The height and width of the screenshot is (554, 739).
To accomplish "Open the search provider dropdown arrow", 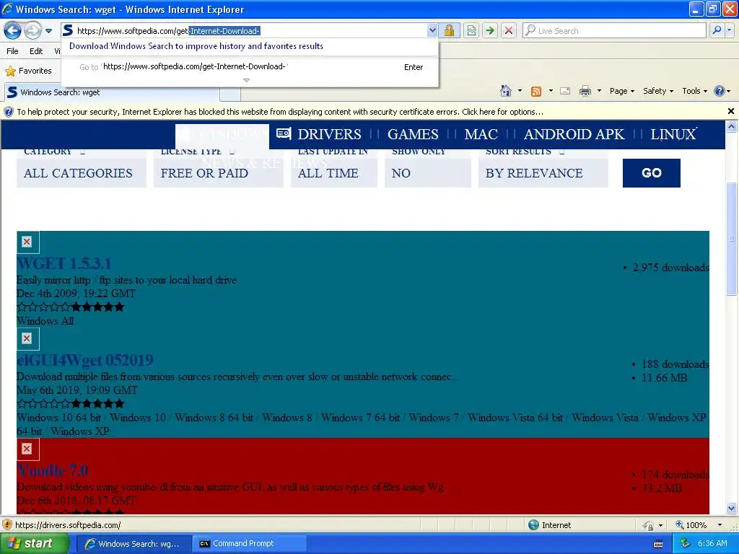I will 730,30.
